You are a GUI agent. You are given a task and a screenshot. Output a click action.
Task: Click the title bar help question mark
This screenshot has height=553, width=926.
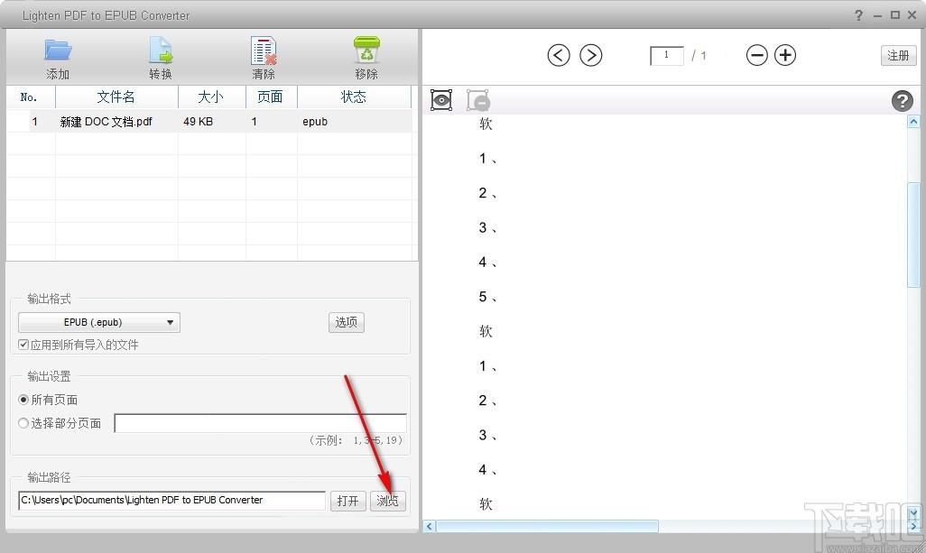[x=858, y=15]
